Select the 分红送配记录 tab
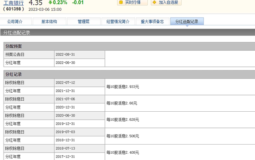255x160 pixels. point(187,21)
